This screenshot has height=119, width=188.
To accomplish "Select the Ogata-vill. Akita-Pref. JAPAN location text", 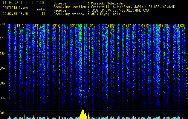I will click(x=133, y=7).
